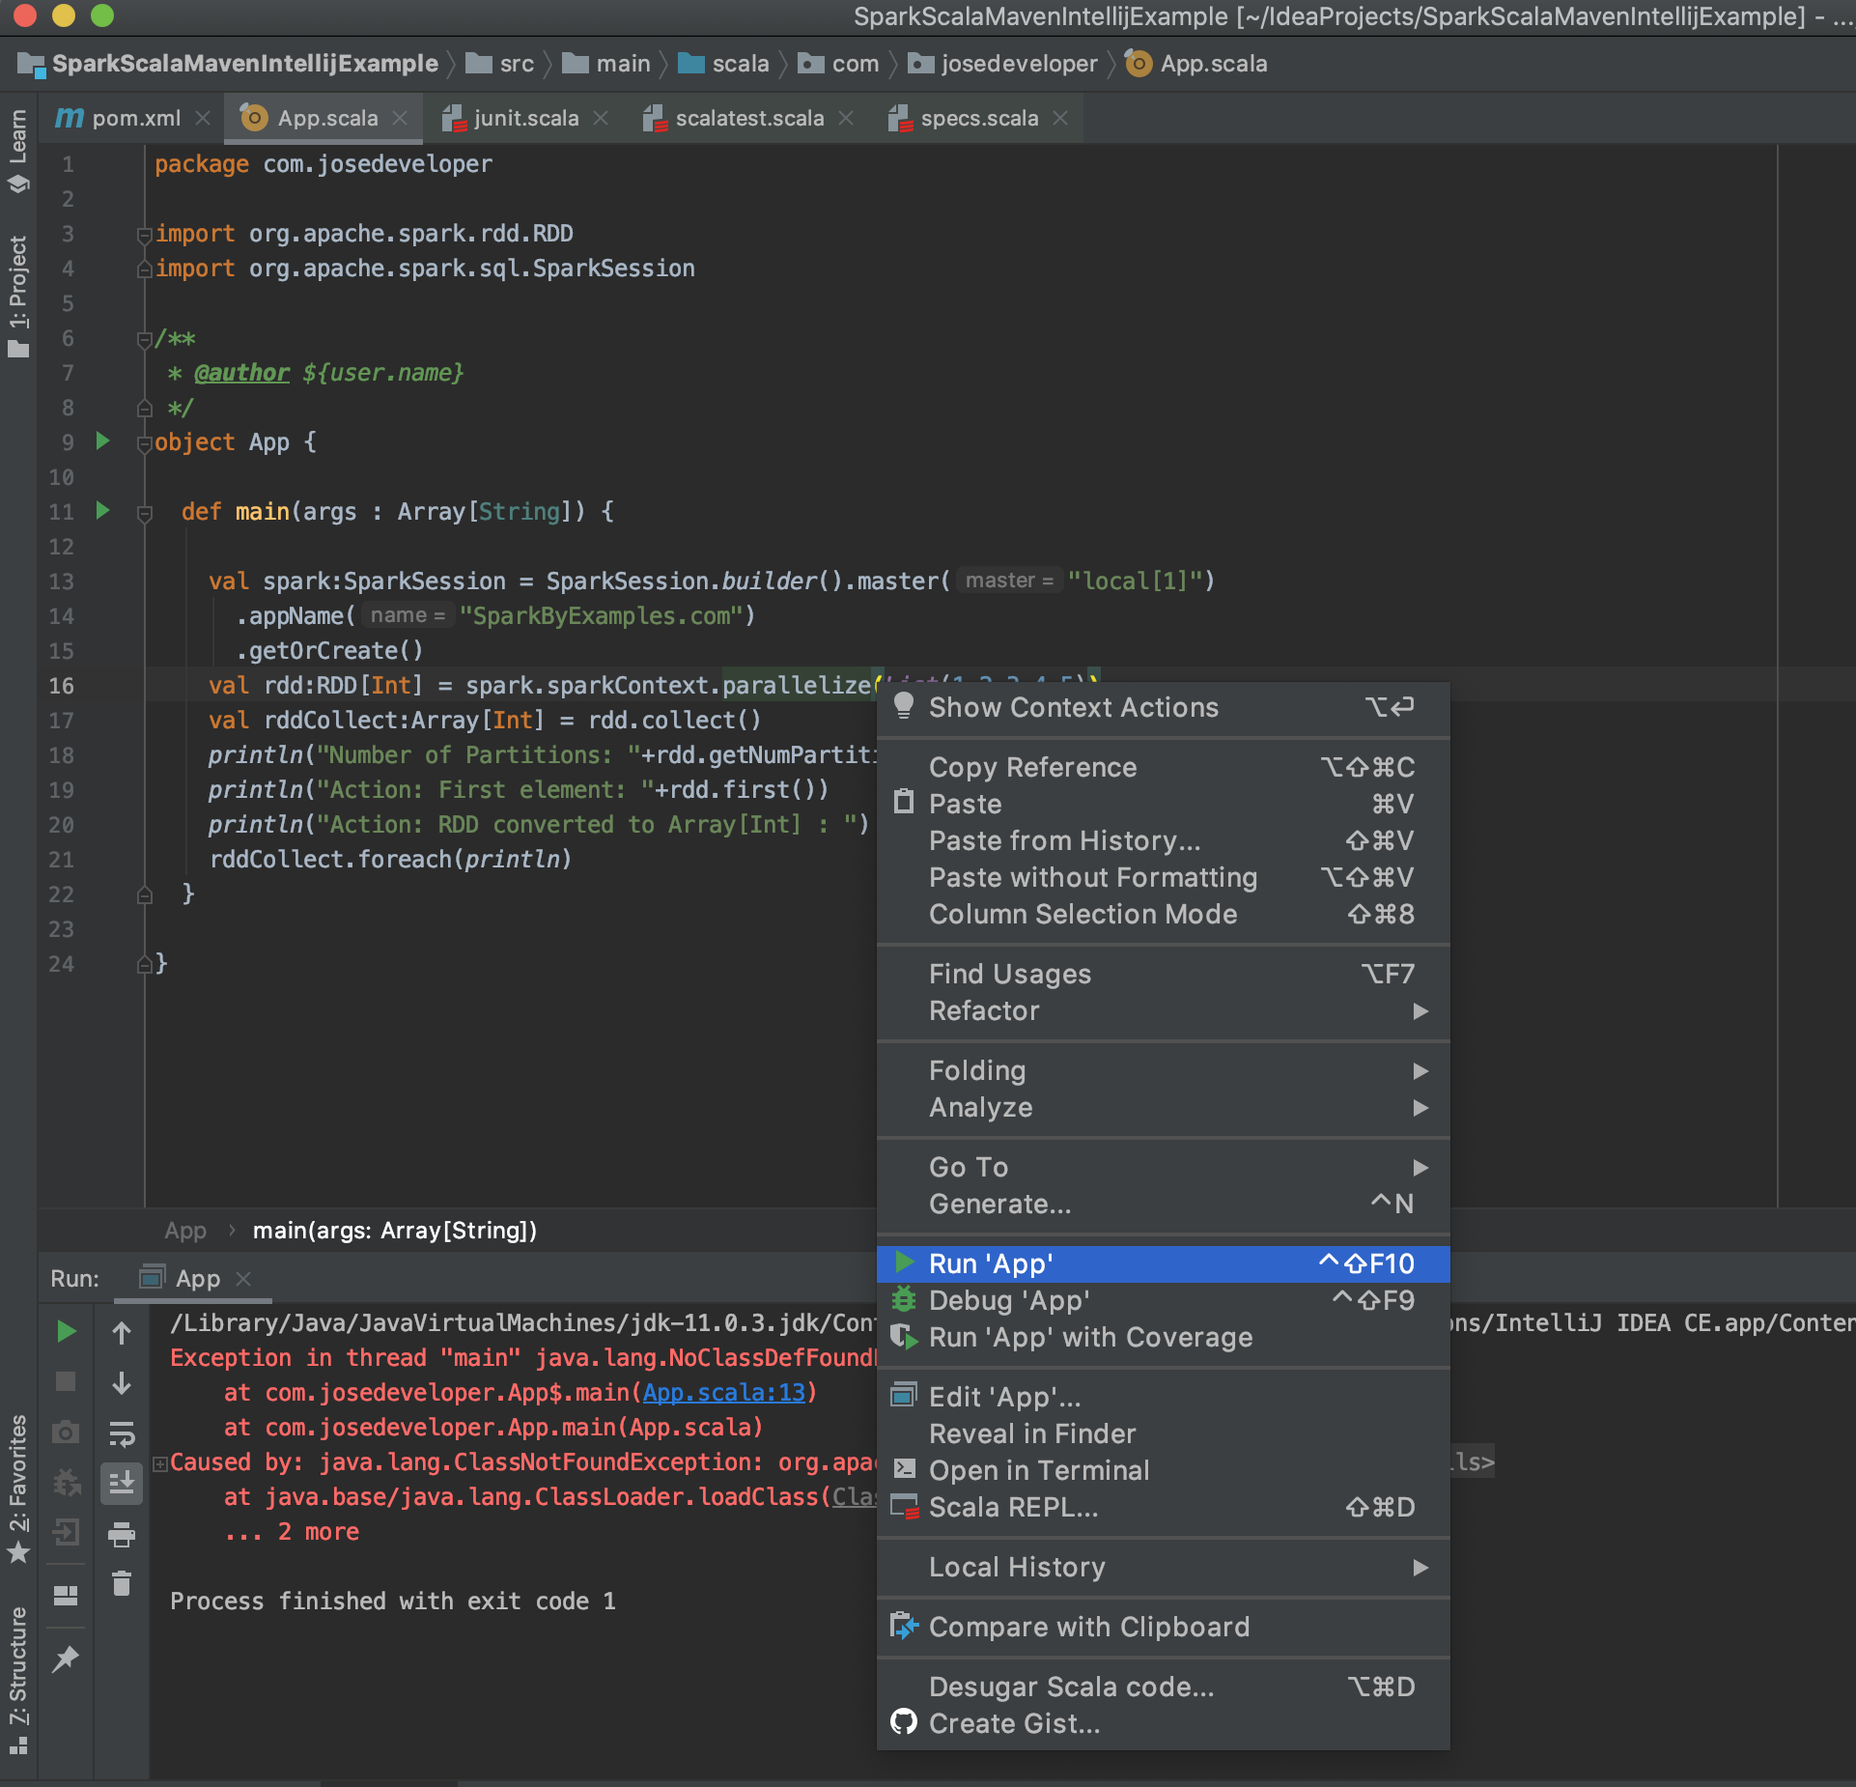Open the Local History submenu
The image size is (1856, 1787).
(x=1163, y=1567)
